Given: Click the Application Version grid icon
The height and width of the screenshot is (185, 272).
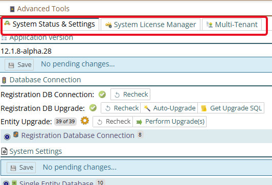Looking at the screenshot, I should pyautogui.click(x=4, y=38).
